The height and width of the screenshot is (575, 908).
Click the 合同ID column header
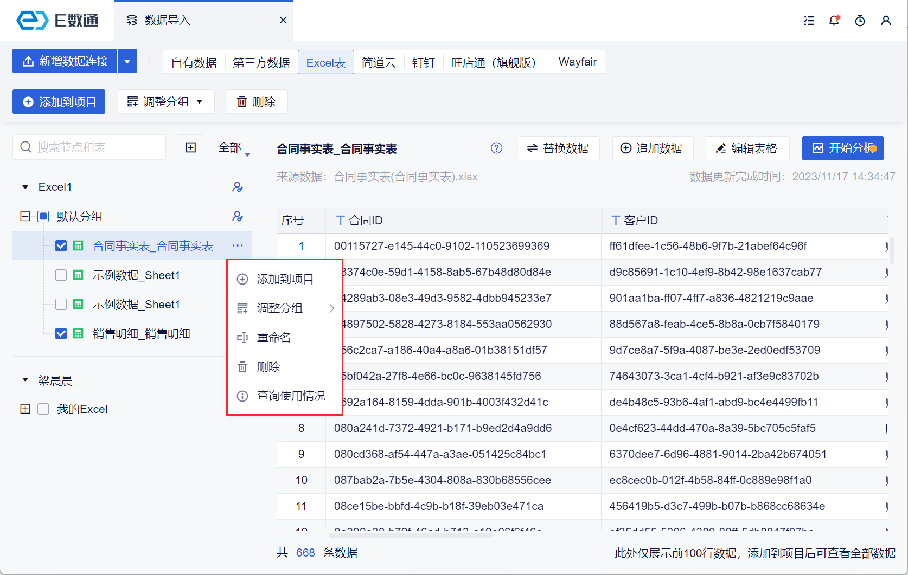(464, 221)
